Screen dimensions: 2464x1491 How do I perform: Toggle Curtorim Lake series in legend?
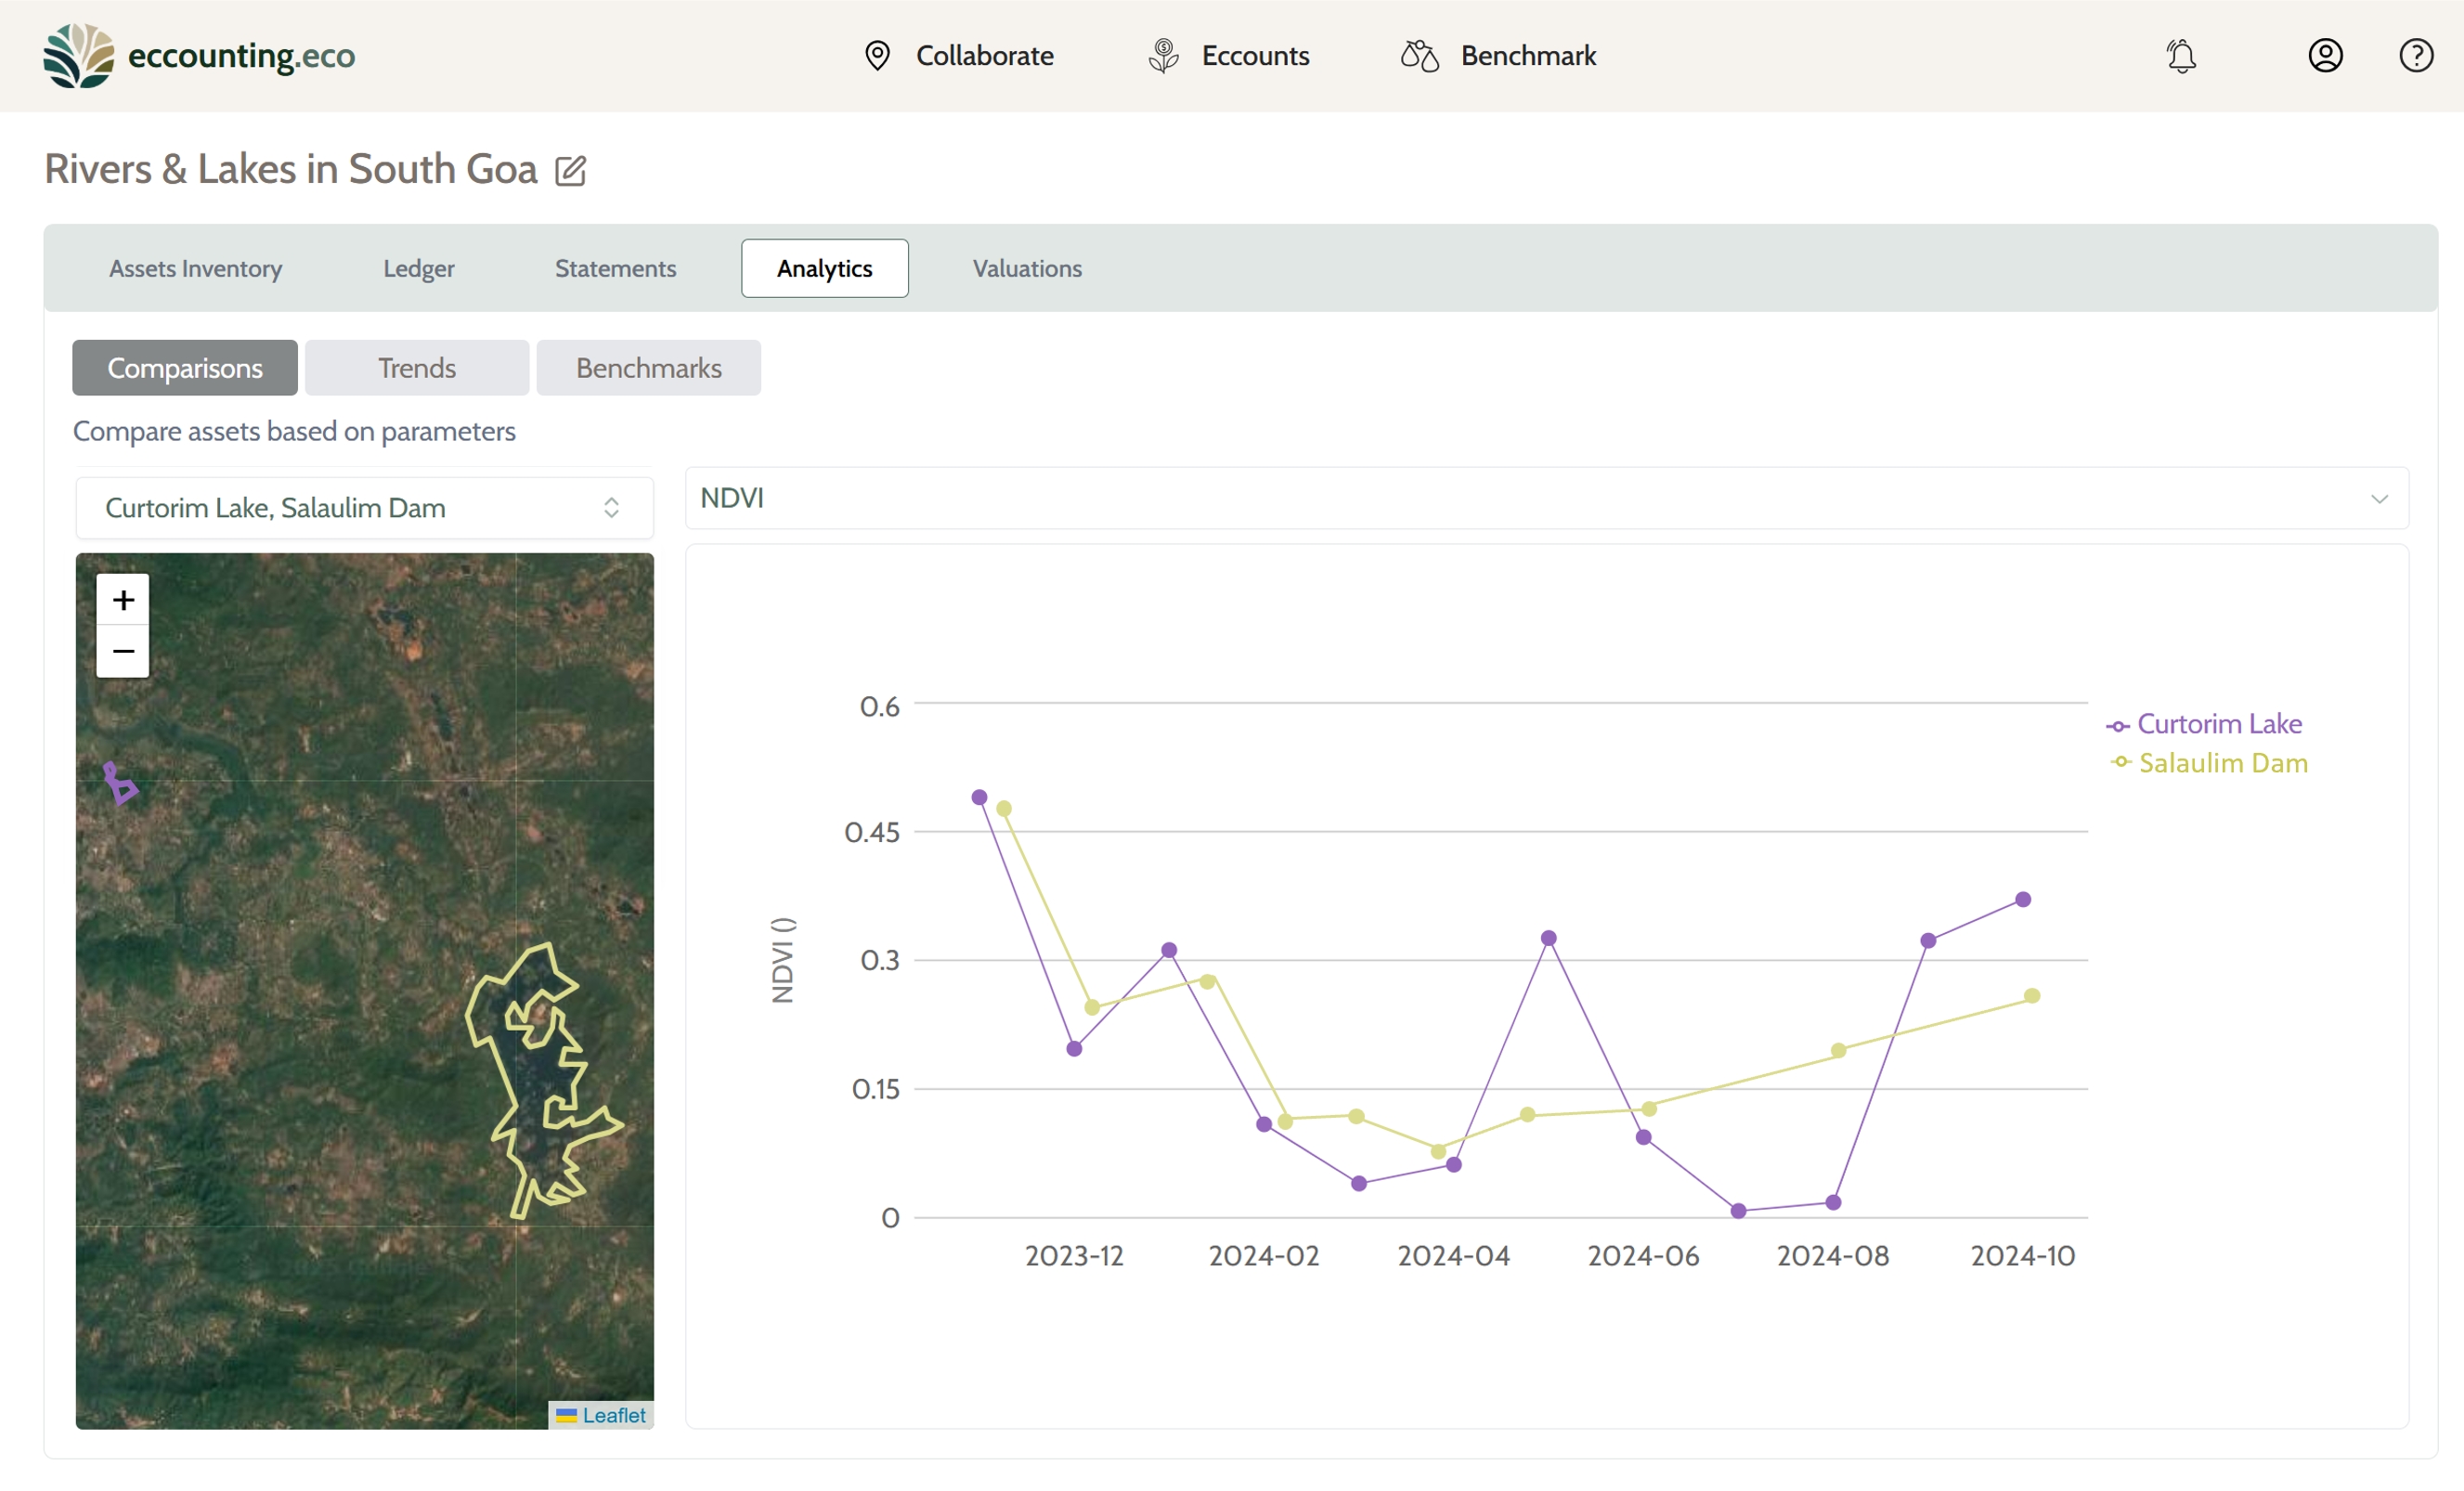click(2218, 724)
